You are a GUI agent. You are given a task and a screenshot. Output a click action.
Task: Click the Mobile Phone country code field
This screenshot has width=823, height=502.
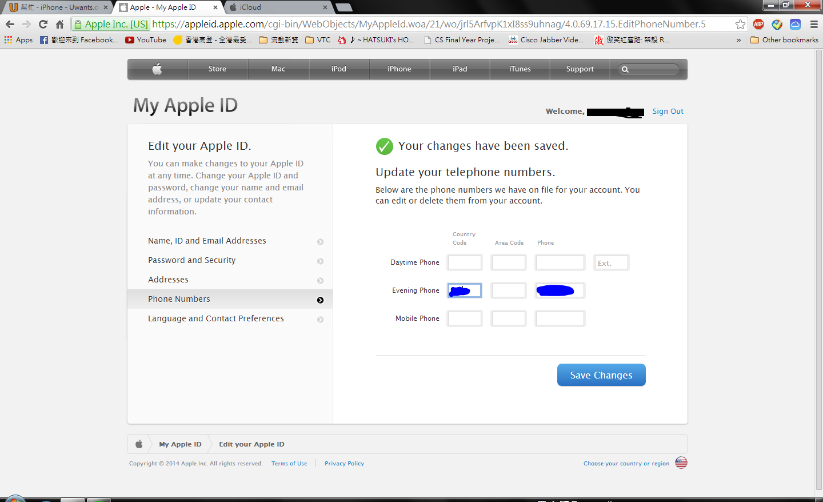tap(465, 318)
